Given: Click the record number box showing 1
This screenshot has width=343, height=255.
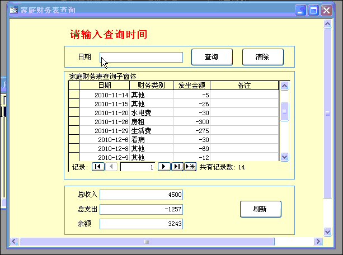Looking at the screenshot, I should pos(138,167).
